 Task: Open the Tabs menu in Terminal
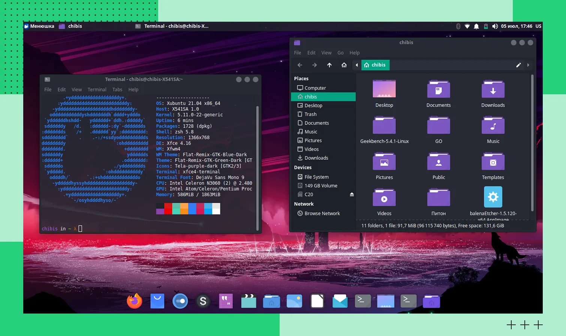[x=117, y=89]
